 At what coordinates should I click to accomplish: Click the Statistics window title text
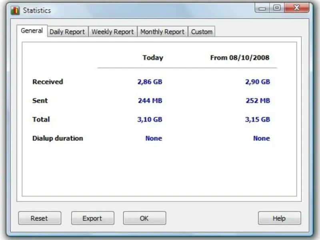(37, 10)
